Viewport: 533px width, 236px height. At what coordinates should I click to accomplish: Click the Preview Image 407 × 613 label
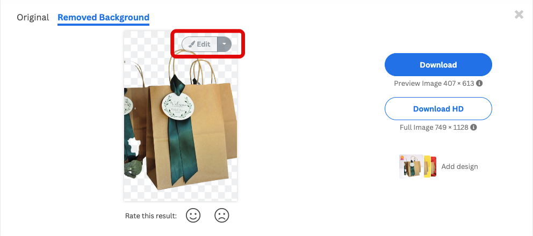[434, 83]
